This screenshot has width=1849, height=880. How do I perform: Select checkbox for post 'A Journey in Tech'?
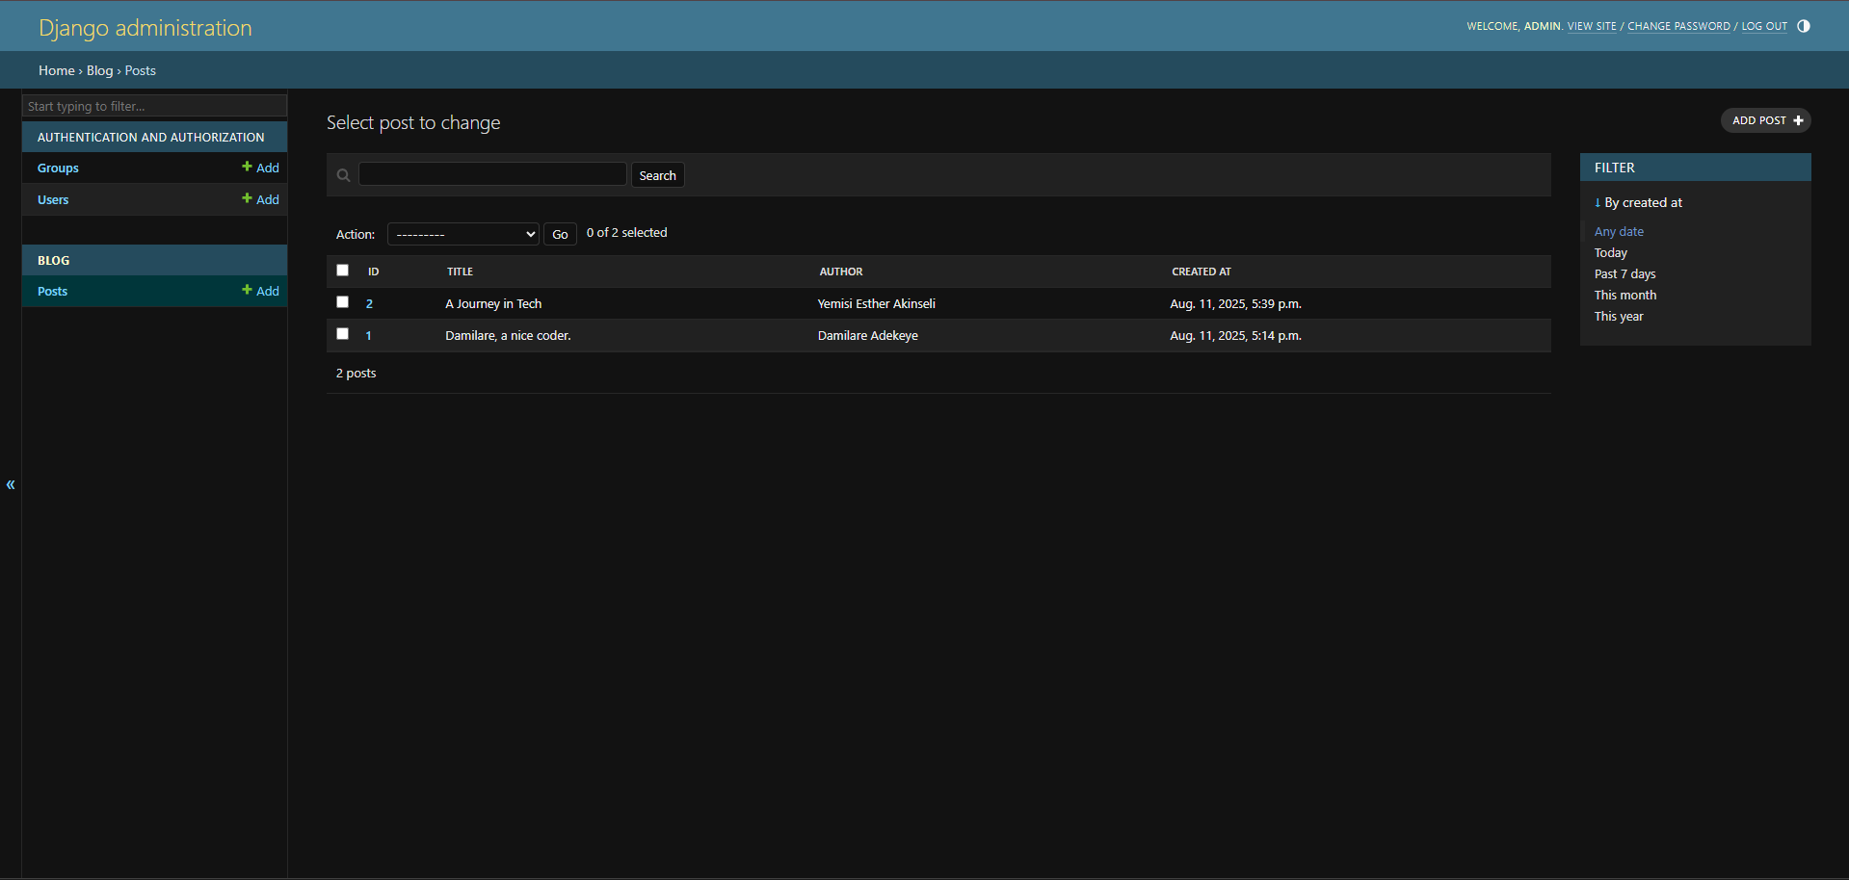coord(342,302)
